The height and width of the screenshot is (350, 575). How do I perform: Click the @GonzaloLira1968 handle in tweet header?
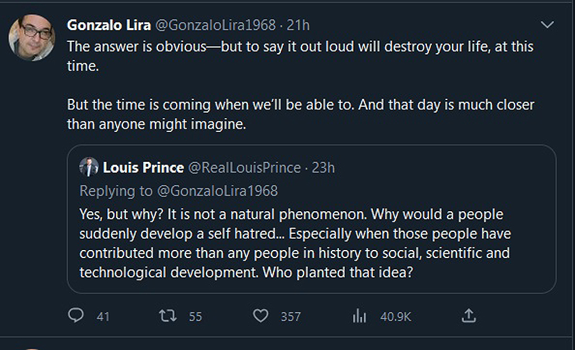coord(215,26)
